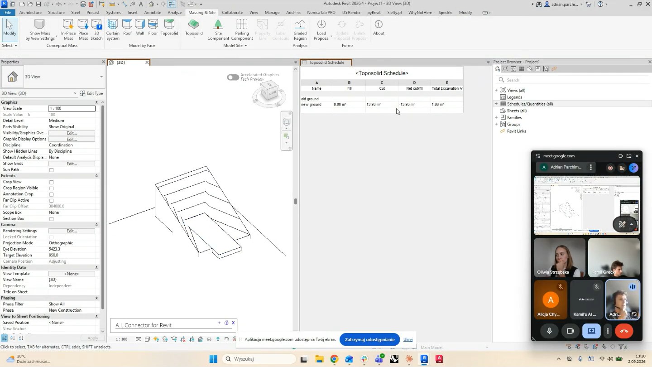Switch to the Architecture ribbon tab
Viewport: 652px width, 367px height.
coord(30,12)
